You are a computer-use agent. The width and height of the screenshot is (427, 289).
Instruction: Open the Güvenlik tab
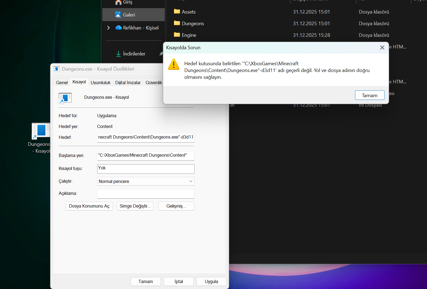(x=154, y=83)
